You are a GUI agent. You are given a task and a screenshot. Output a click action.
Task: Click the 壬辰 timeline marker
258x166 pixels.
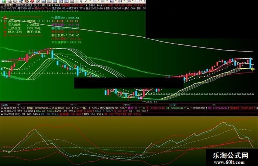click(173, 105)
